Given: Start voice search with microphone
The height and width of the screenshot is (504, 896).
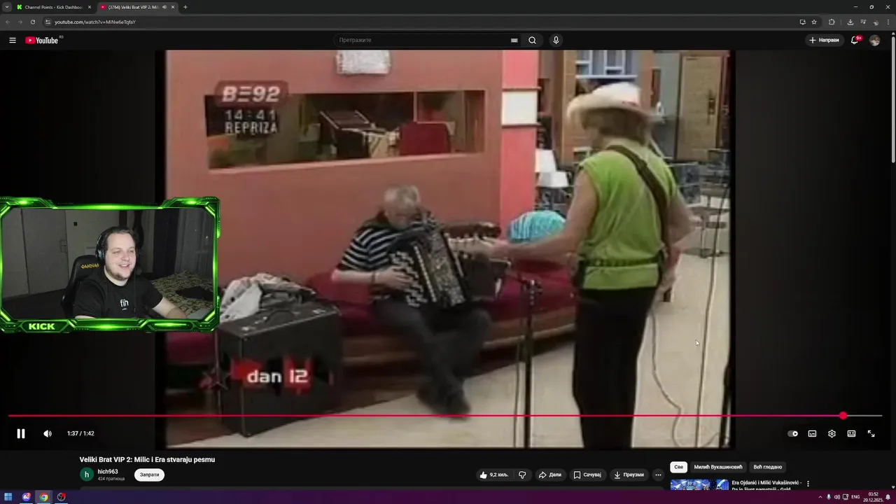Looking at the screenshot, I should click(x=556, y=40).
